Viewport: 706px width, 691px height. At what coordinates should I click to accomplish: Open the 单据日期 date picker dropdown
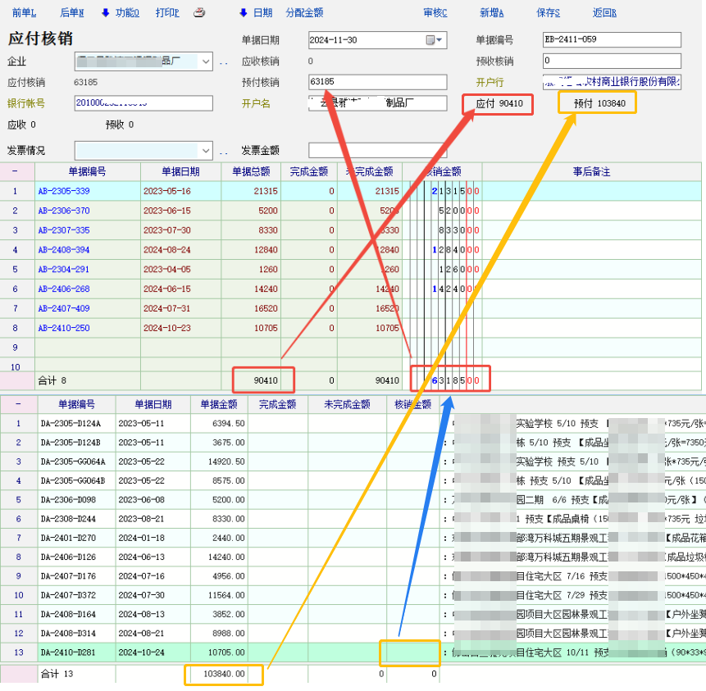440,40
